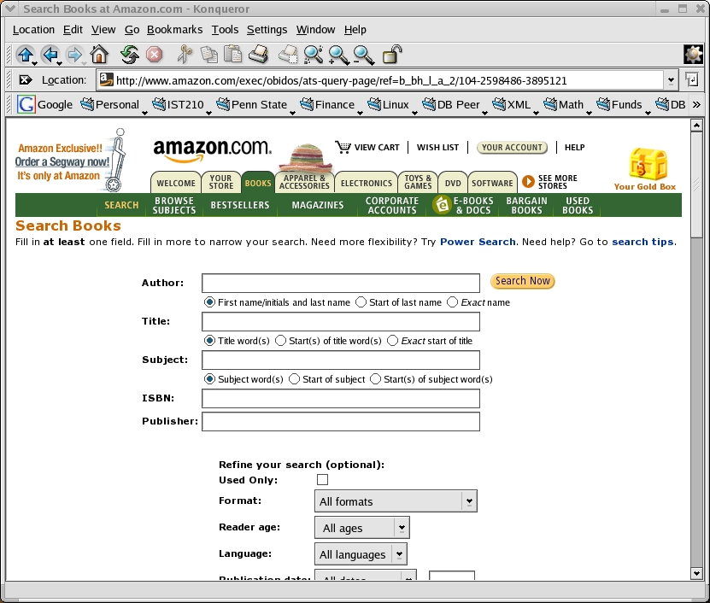Click the page scrollbar down arrow
Viewport: 710px width, 603px height.
click(x=696, y=574)
